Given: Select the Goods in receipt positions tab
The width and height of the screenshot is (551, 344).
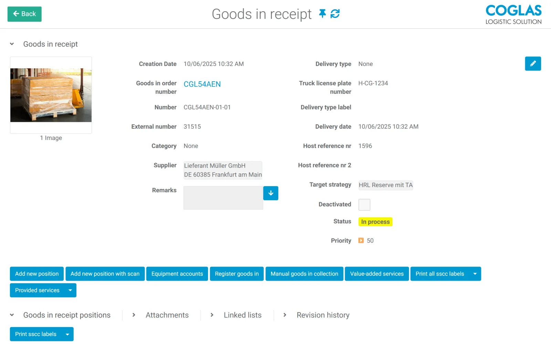Looking at the screenshot, I should click(67, 315).
